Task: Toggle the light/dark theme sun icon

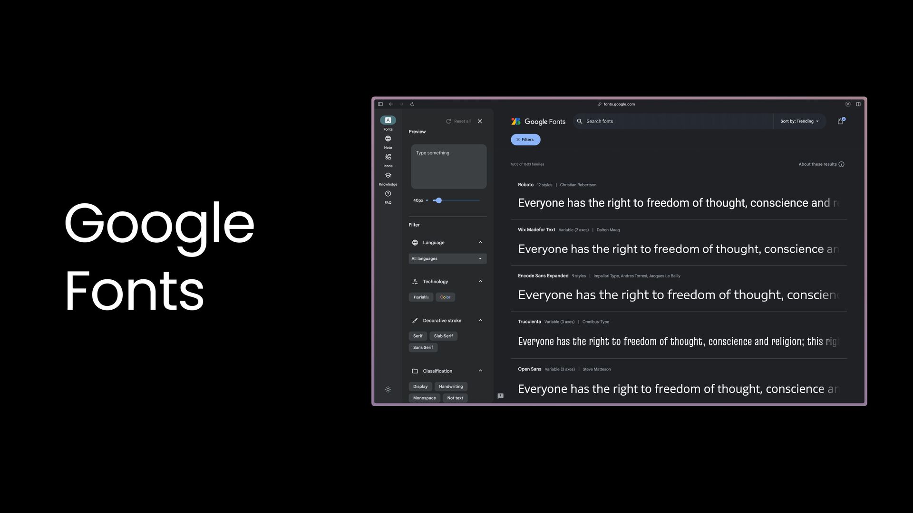Action: point(388,389)
